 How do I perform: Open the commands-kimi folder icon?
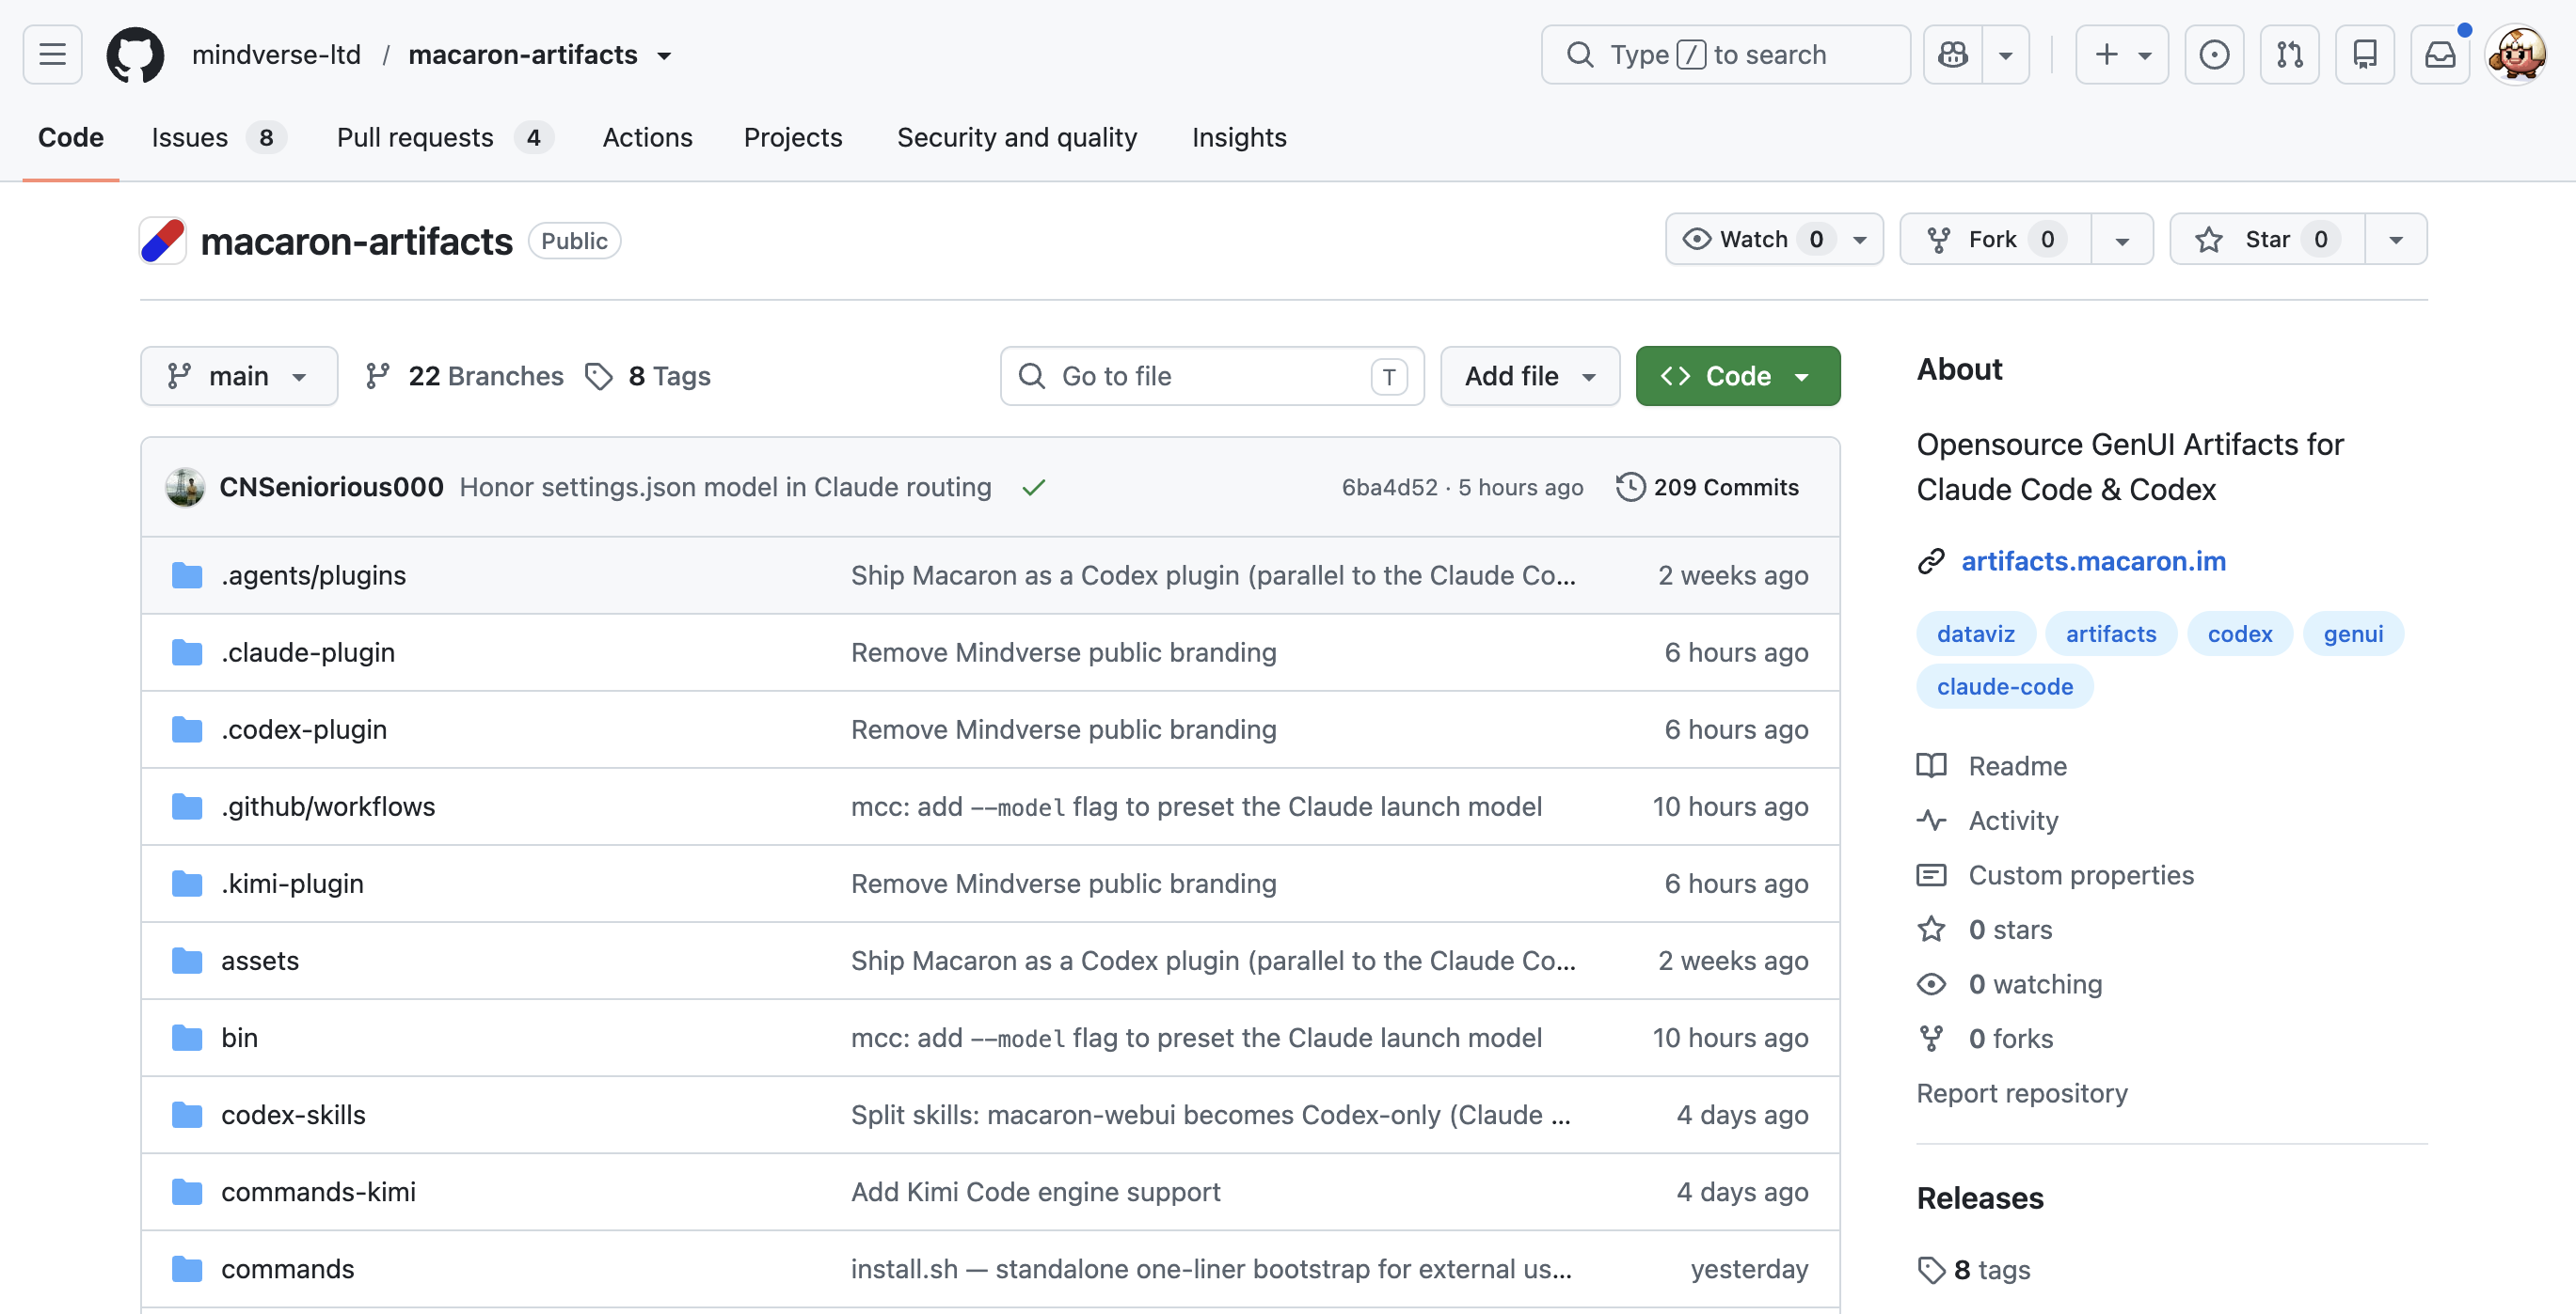click(187, 1191)
